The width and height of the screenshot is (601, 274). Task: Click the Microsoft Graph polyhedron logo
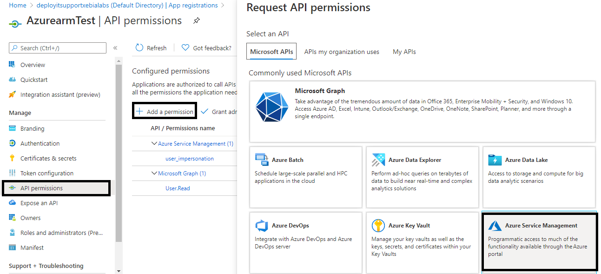tap(272, 107)
